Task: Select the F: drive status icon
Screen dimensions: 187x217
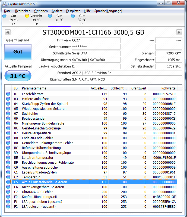Action: click(x=73, y=16)
